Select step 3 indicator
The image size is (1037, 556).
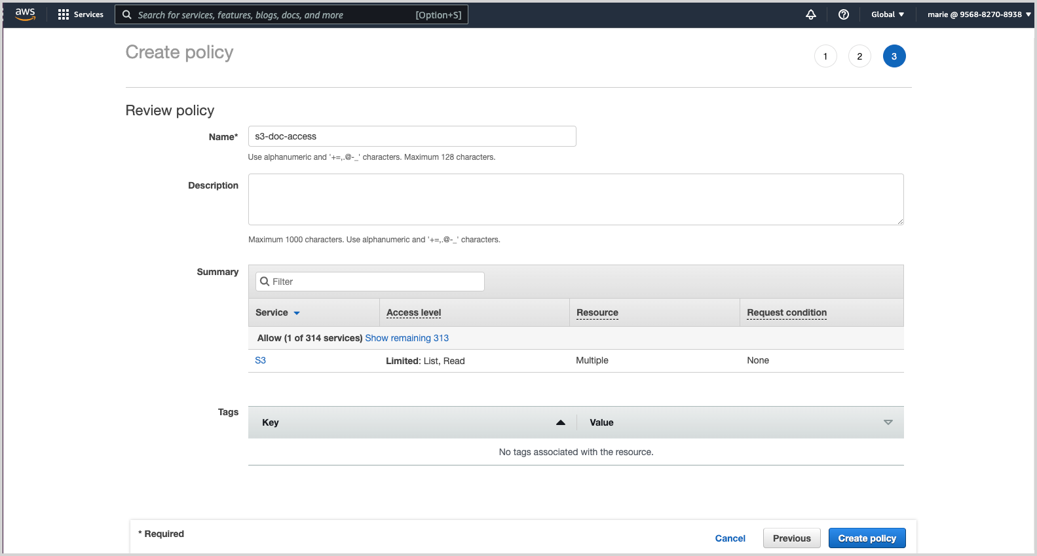pos(894,56)
